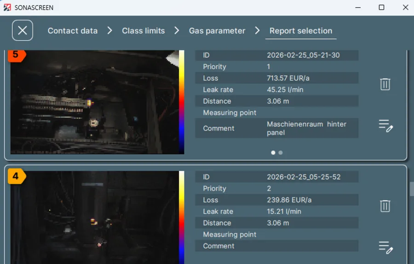Click the Loss value 713.57 EUR/a
The width and height of the screenshot is (414, 264).
[x=288, y=78]
